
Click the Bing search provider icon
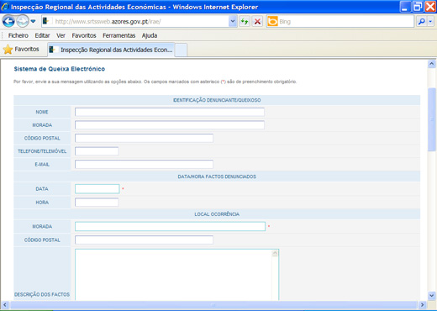272,21
